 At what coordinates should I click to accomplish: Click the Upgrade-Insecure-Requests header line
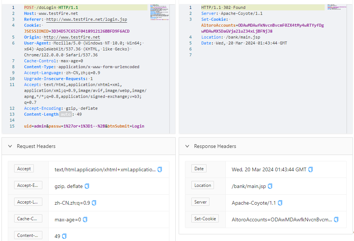tap(58, 79)
